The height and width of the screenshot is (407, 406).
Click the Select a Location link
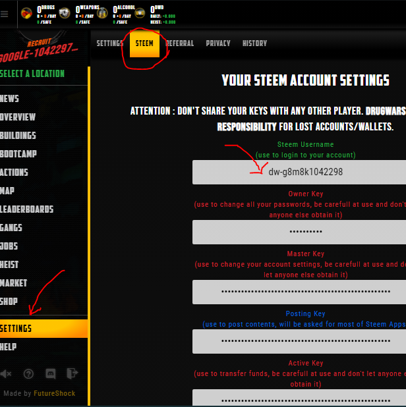[32, 74]
